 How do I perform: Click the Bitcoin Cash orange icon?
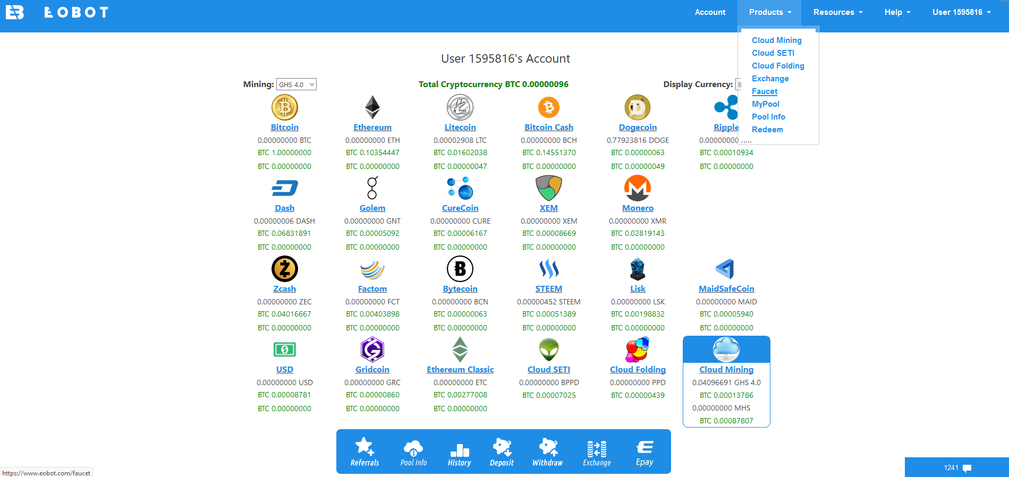[x=549, y=107]
